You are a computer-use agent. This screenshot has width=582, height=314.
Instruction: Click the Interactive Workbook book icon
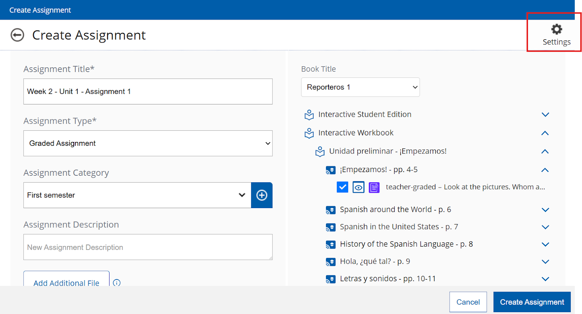(x=309, y=133)
